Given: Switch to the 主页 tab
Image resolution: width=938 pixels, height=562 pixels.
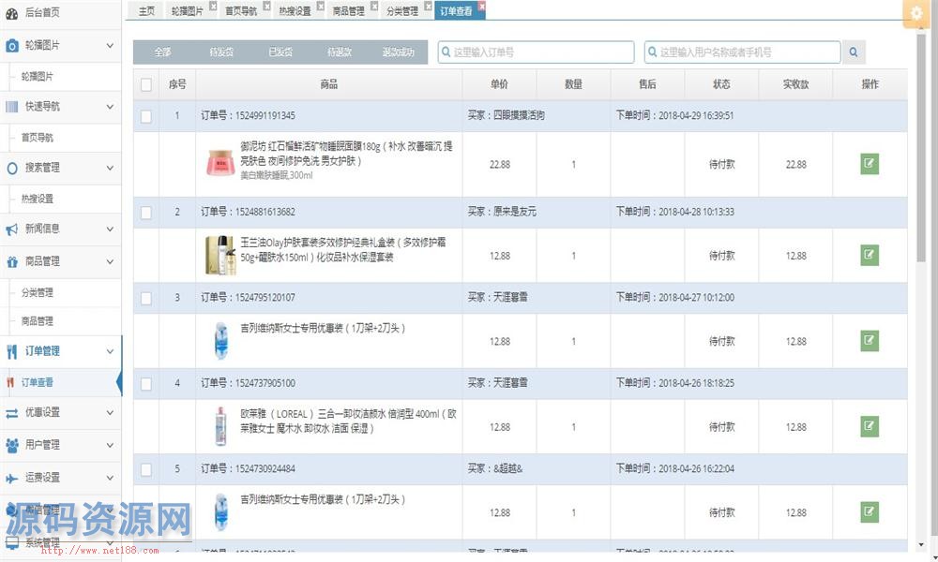Looking at the screenshot, I should (x=146, y=10).
